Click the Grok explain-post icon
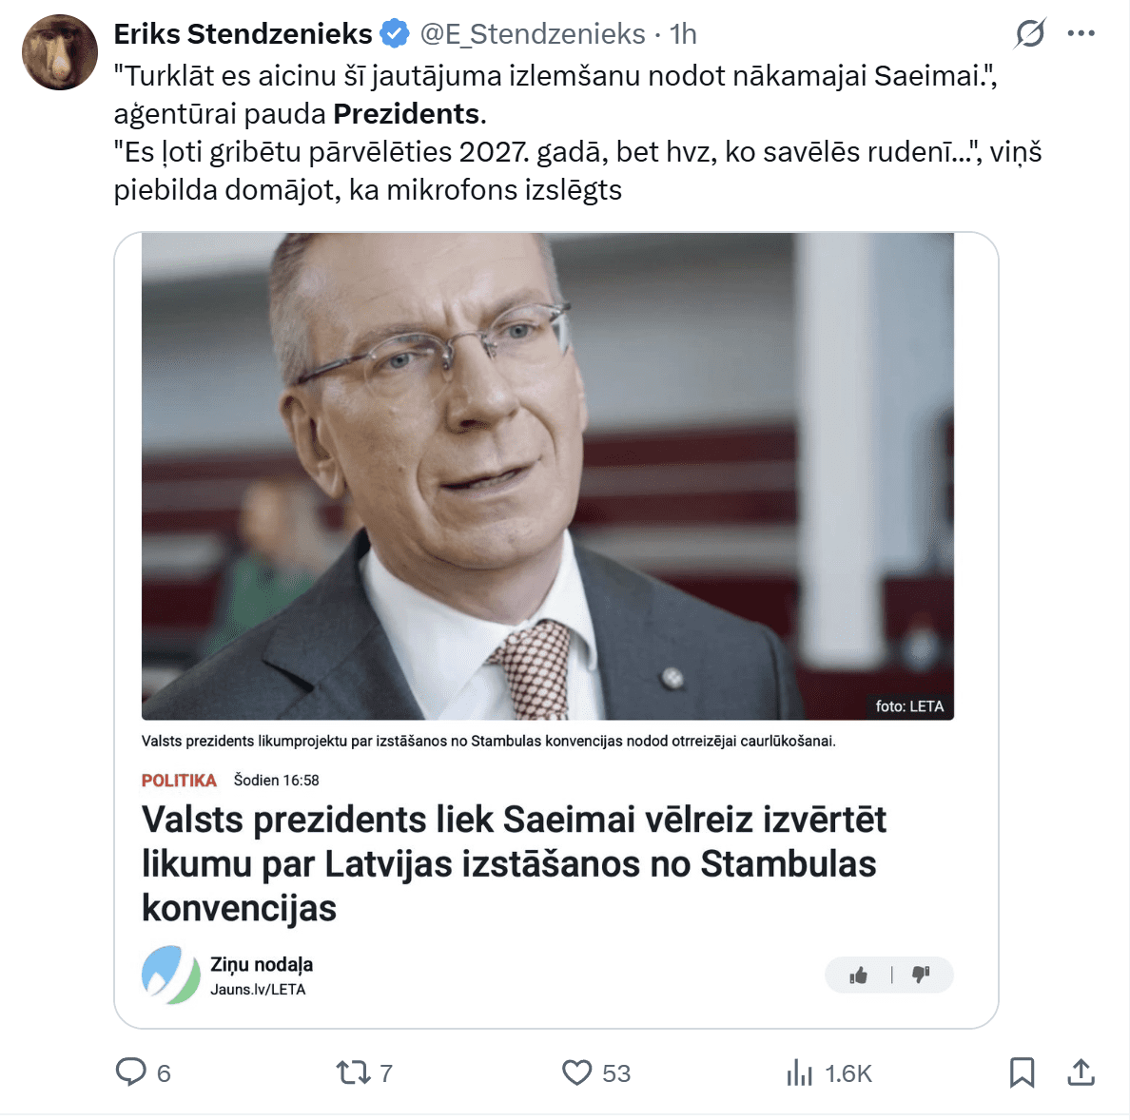 [x=1030, y=33]
